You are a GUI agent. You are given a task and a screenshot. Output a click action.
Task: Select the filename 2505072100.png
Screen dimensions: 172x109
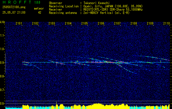pos(14,7)
